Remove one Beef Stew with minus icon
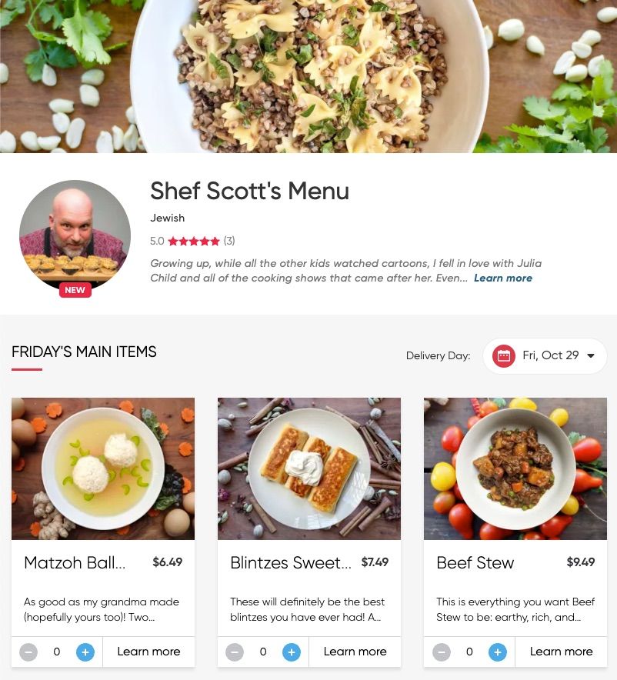Image resolution: width=617 pixels, height=680 pixels. pos(442,652)
